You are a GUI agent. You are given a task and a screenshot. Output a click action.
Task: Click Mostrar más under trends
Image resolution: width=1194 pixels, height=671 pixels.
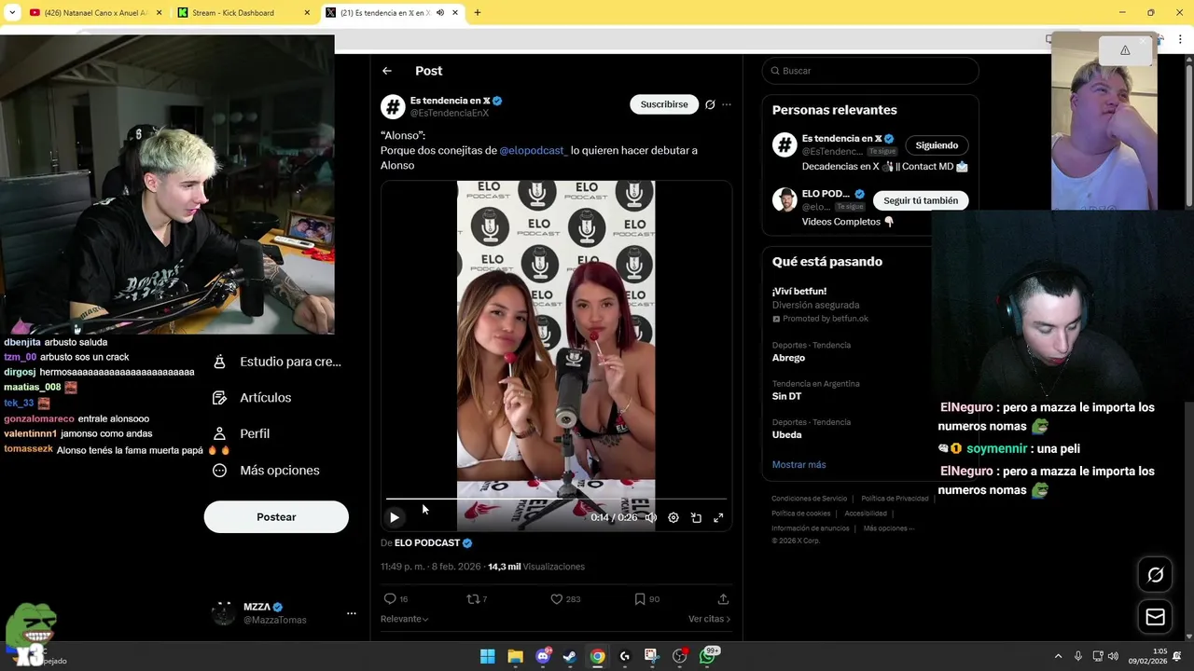pos(798,464)
